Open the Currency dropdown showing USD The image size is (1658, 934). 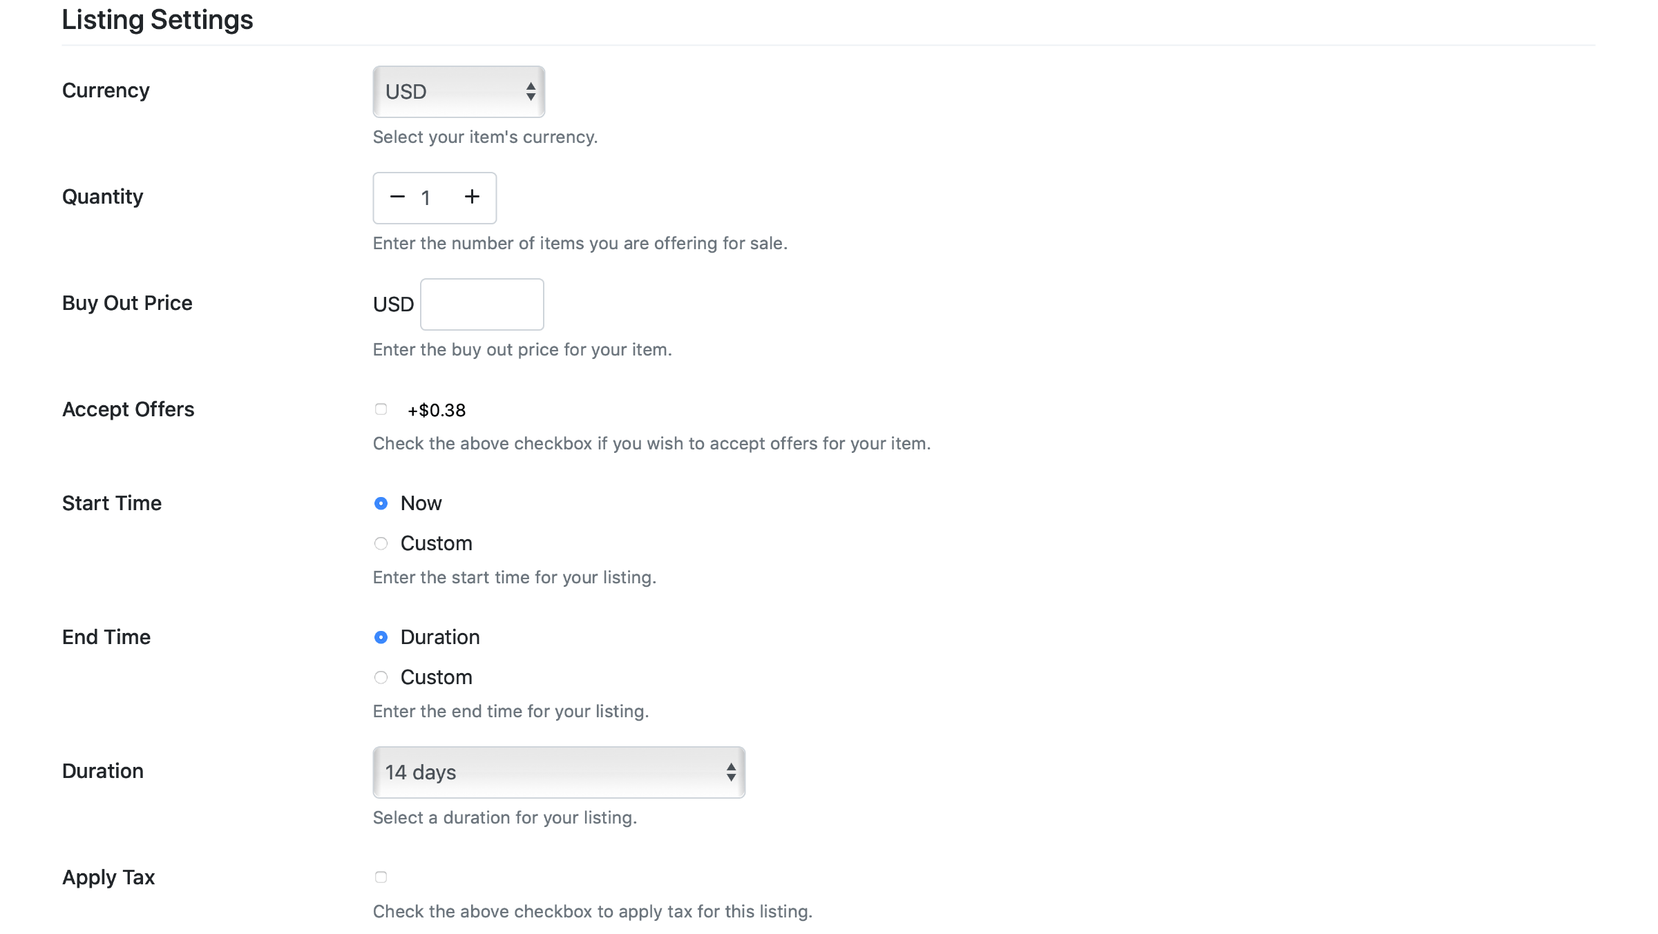pos(458,92)
